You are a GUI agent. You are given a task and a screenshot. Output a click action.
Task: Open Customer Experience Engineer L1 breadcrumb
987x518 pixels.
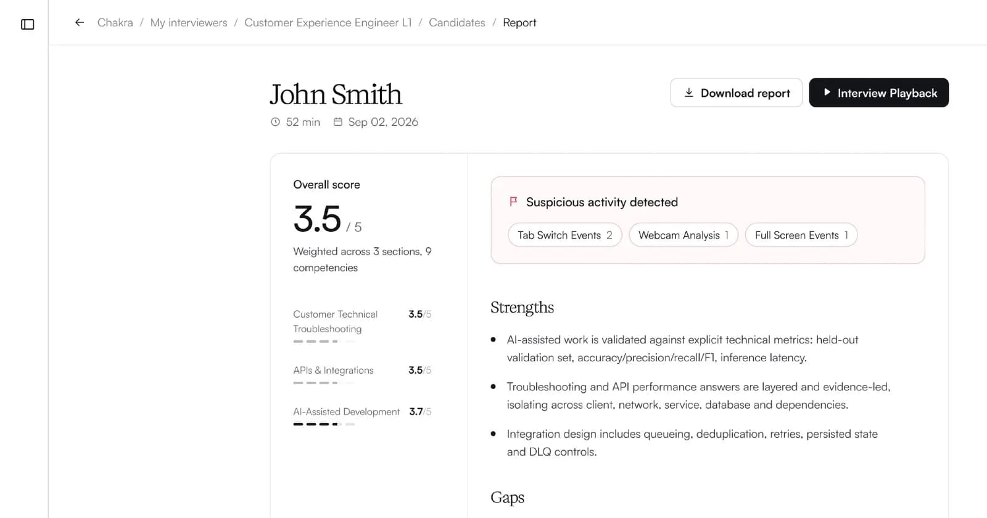pyautogui.click(x=328, y=23)
